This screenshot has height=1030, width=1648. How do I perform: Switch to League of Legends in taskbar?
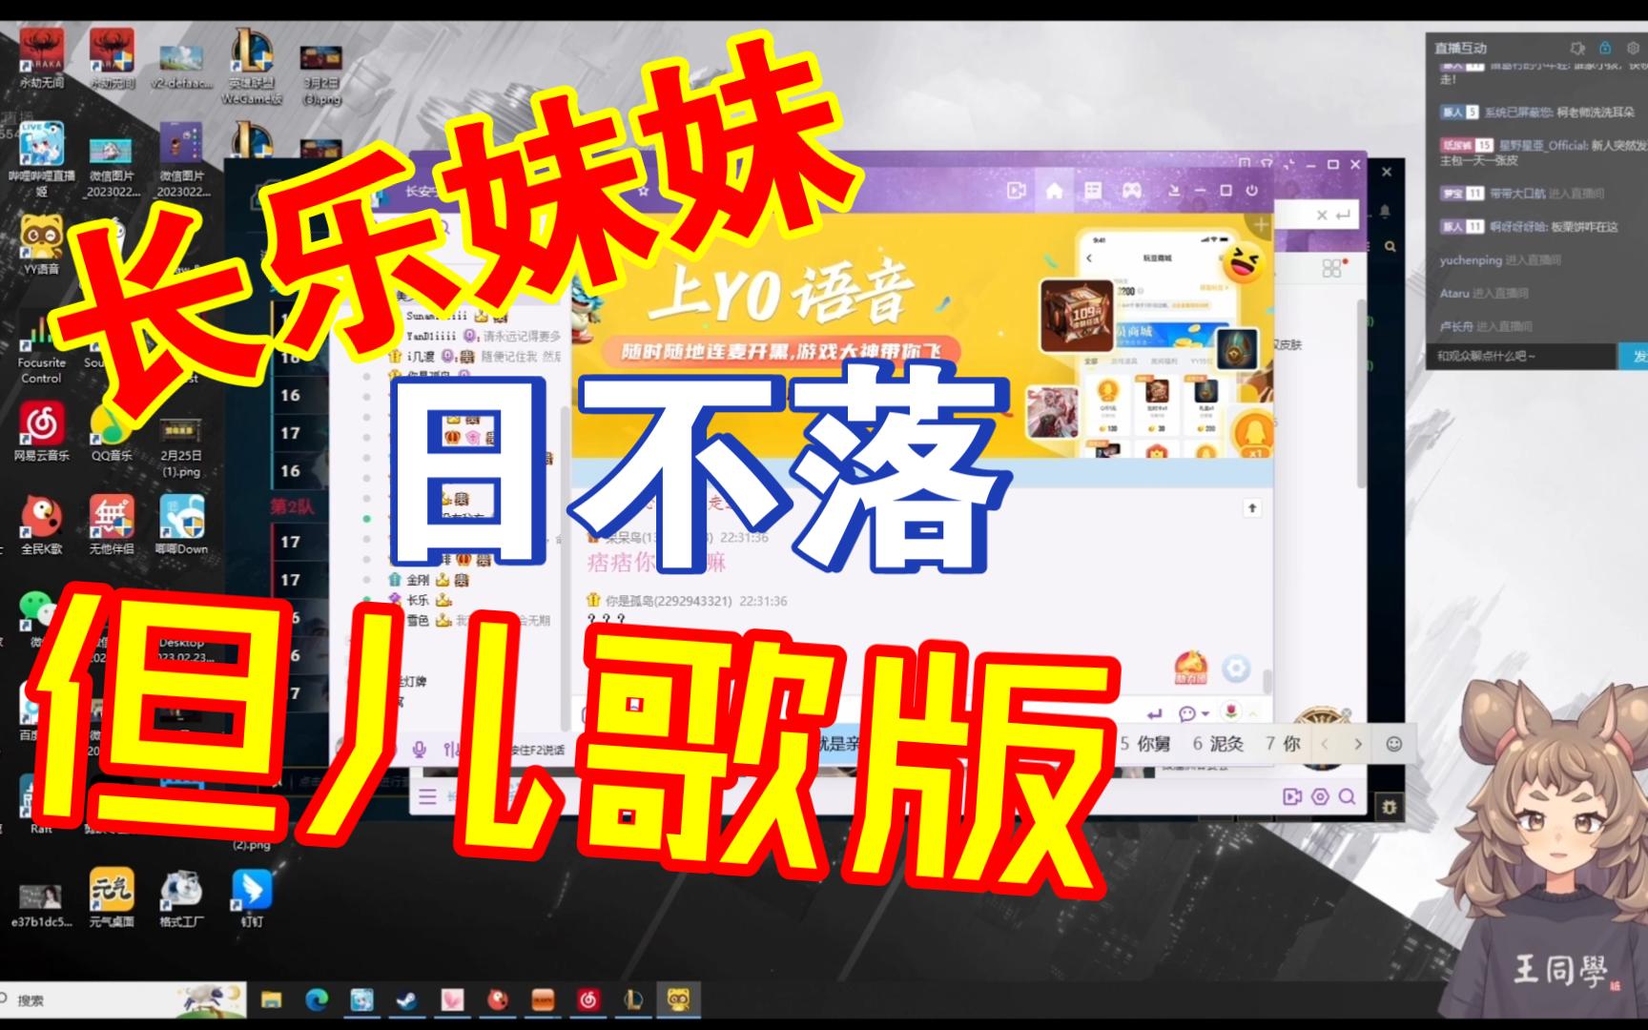pyautogui.click(x=632, y=999)
